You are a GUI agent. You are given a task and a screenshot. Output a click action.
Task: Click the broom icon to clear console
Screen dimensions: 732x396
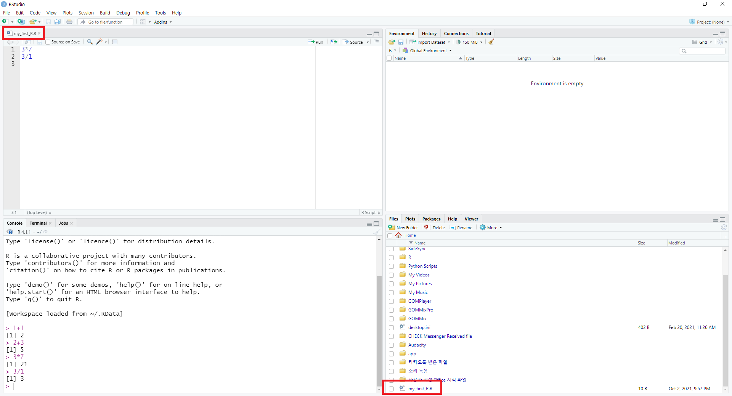377,232
